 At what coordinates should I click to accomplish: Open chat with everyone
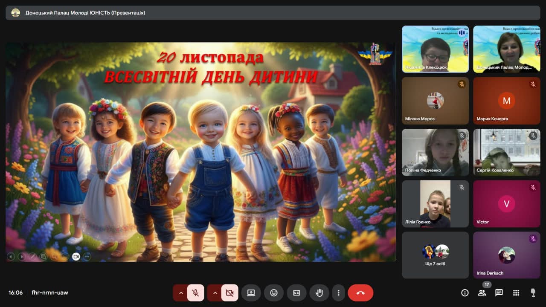pos(499,293)
